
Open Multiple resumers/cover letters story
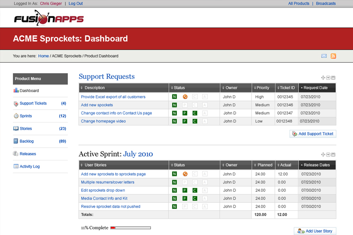tap(108, 182)
